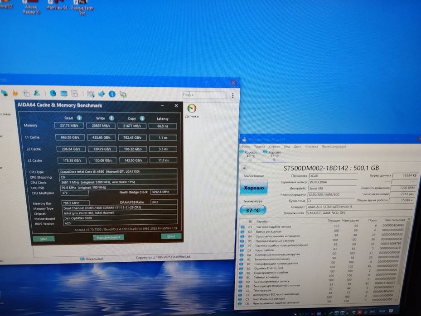
Task: Select the C: drive tab showing 43 °C
Action: coord(249,156)
